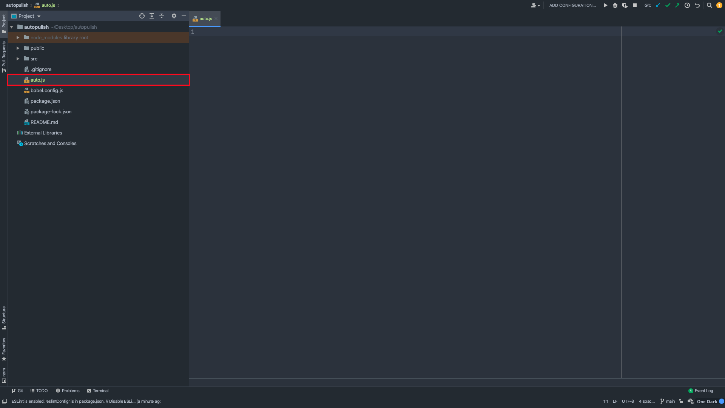This screenshot has width=725, height=408.
Task: Toggle the Favorites tool window
Action: tap(4, 349)
